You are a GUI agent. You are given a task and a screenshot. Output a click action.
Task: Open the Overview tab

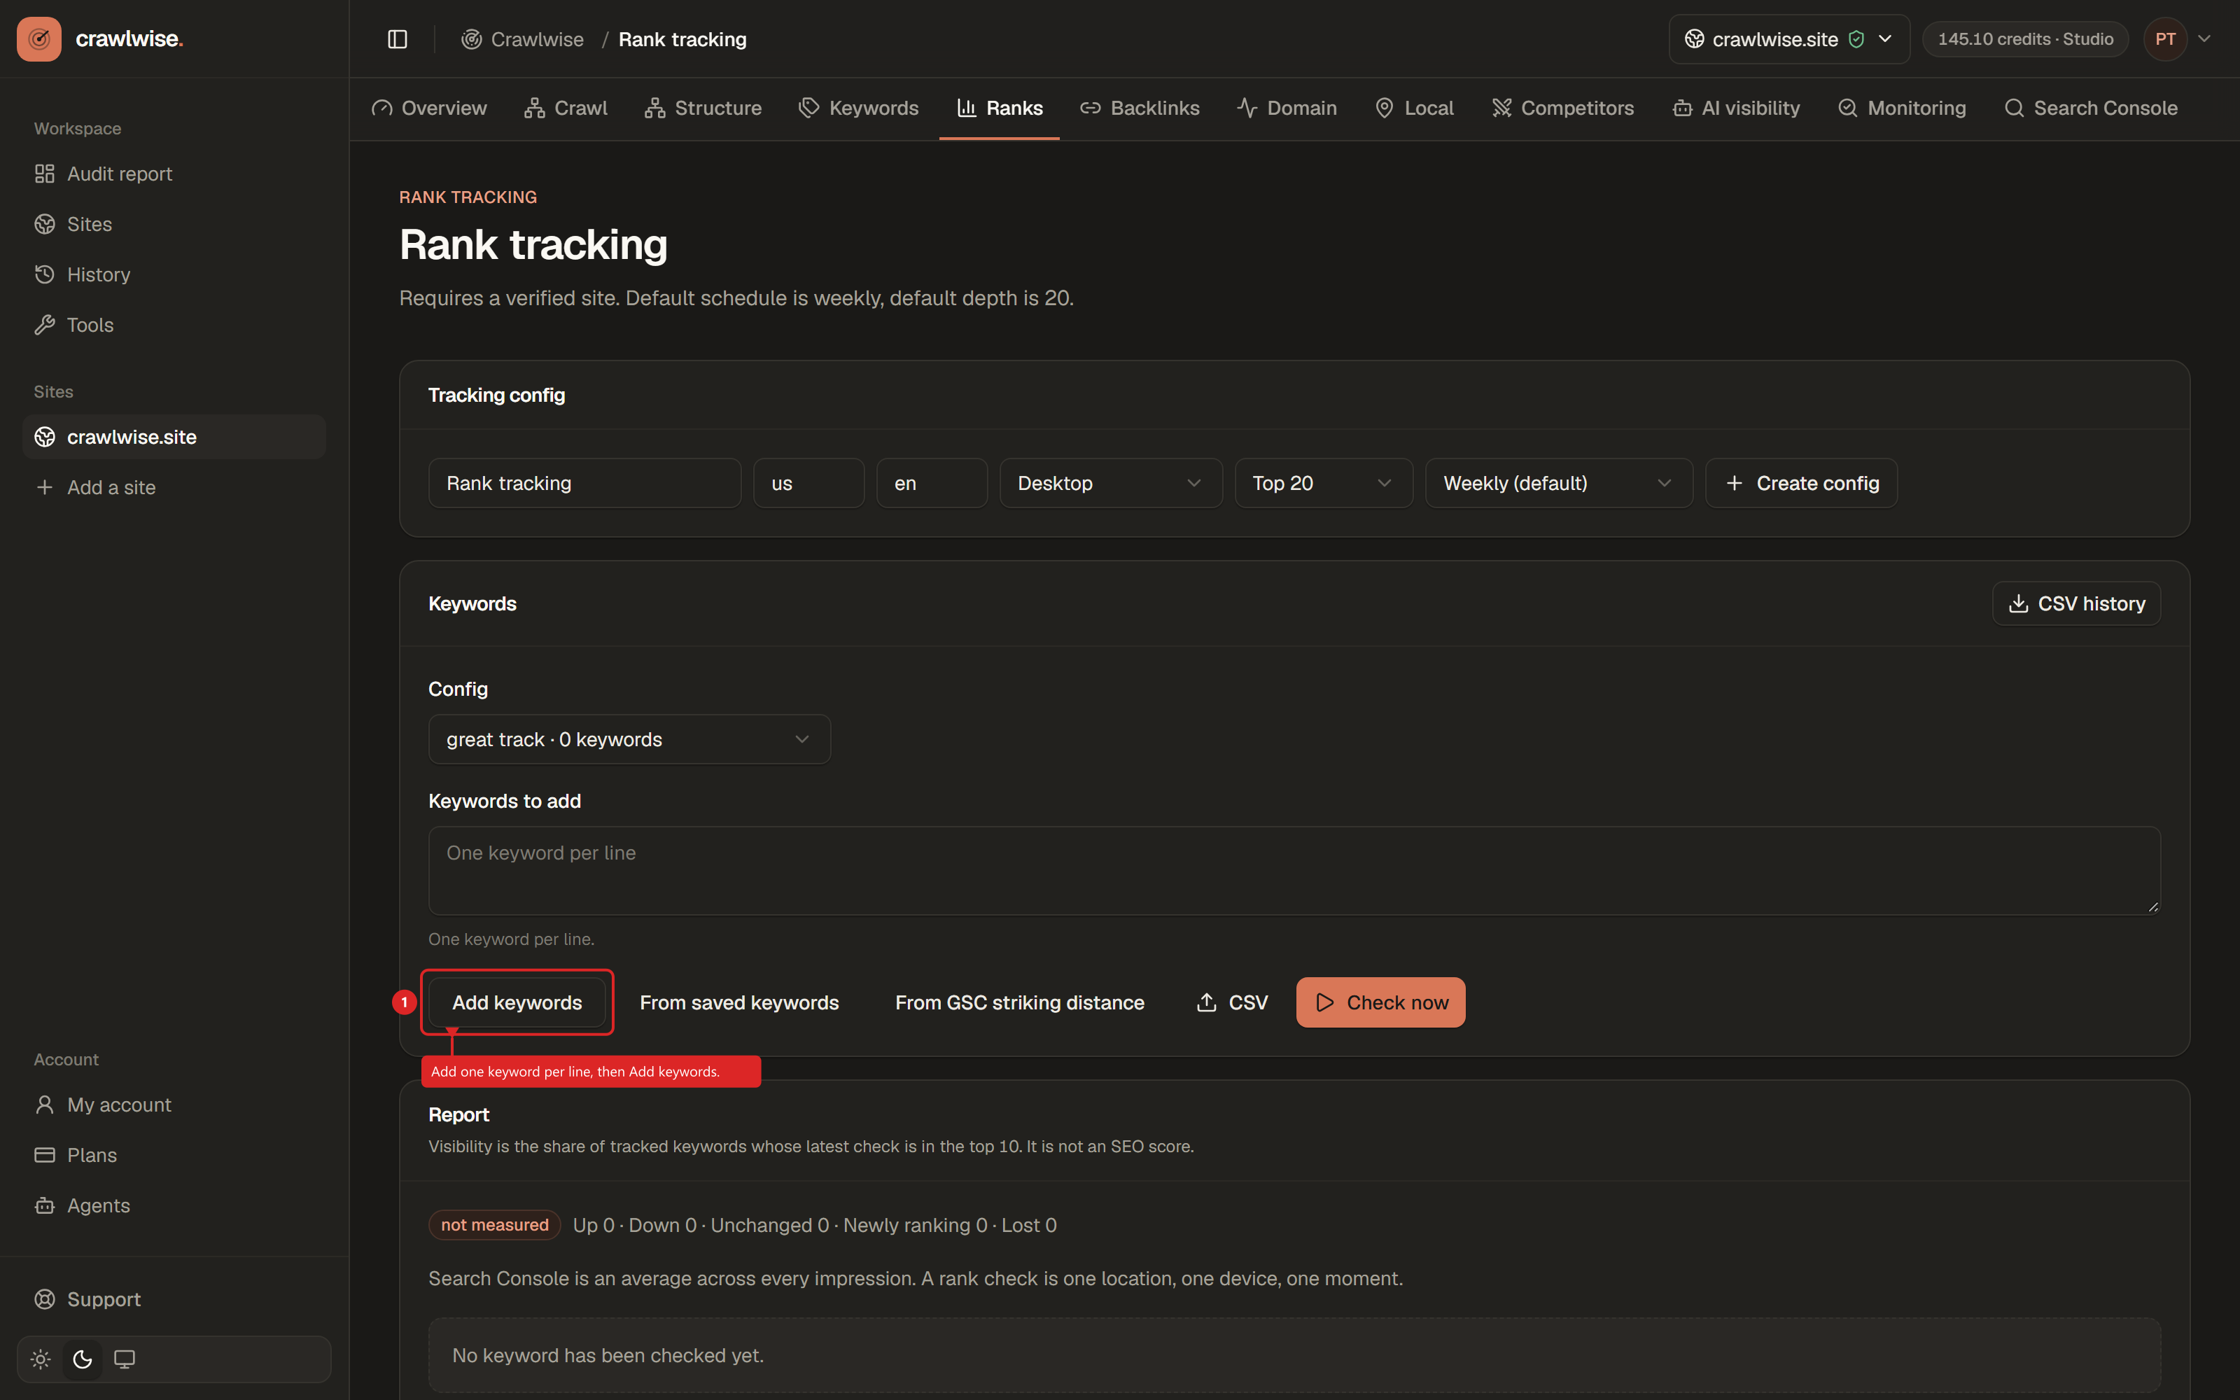(x=430, y=108)
